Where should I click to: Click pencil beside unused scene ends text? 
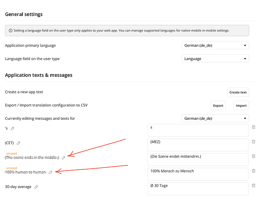pyautogui.click(x=64, y=158)
